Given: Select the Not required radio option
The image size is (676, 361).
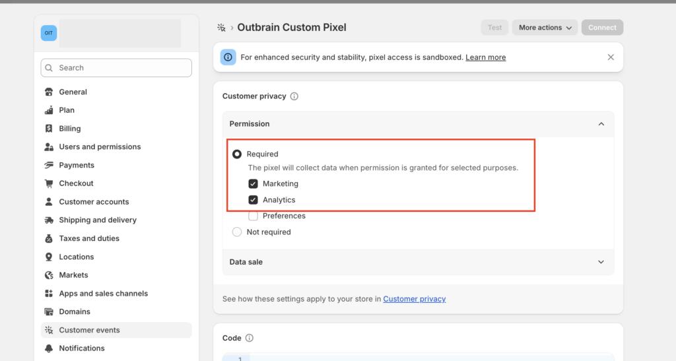Looking at the screenshot, I should pyautogui.click(x=237, y=232).
